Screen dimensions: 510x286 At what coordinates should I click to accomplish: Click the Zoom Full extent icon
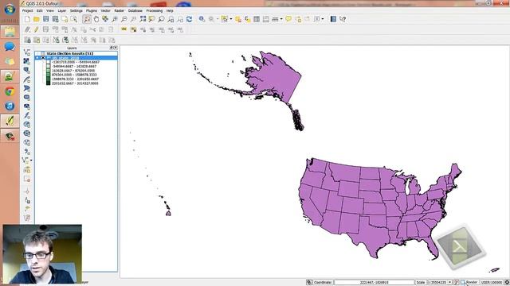coord(143,19)
